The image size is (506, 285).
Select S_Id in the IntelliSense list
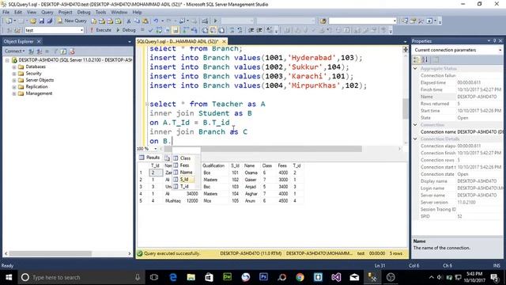tap(183, 180)
